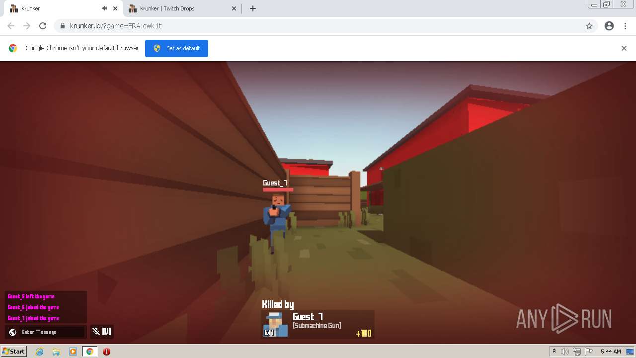Switch to the Krunker tab

(61, 8)
